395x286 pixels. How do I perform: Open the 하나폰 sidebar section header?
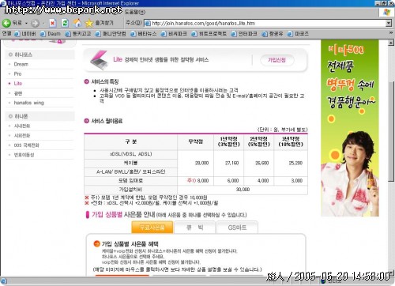(39, 116)
